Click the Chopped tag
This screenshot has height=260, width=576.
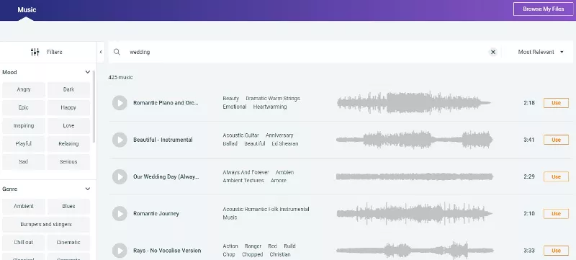[x=253, y=254]
